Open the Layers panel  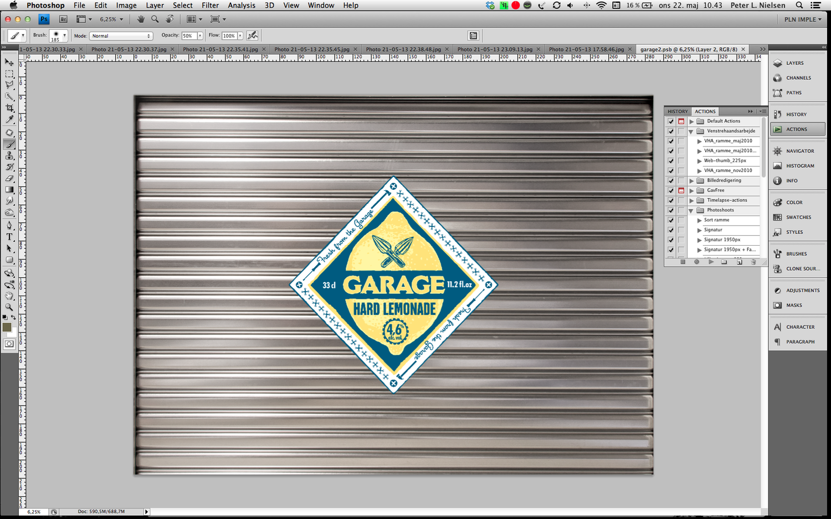click(798, 63)
